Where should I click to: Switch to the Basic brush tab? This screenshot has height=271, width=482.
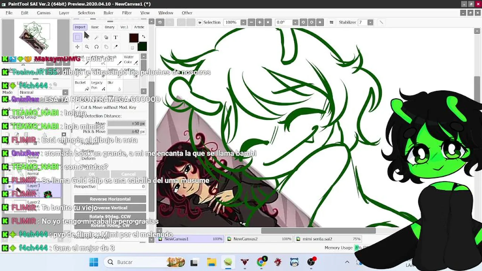(x=95, y=27)
